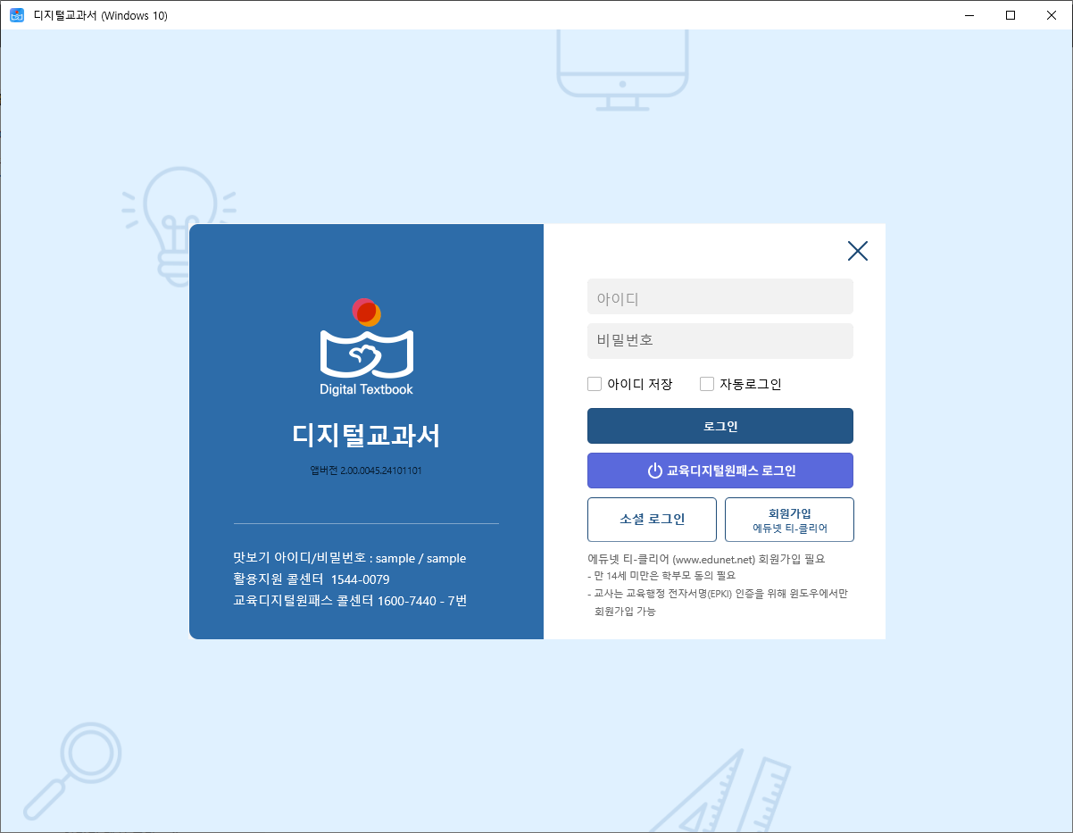Click the 맛보기 아이디/비밀번호 sample text
1073x833 pixels.
click(x=350, y=558)
